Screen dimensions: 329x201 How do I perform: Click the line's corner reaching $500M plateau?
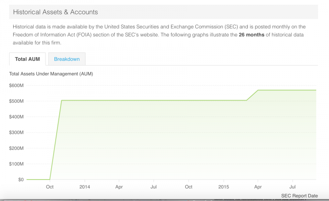point(61,100)
